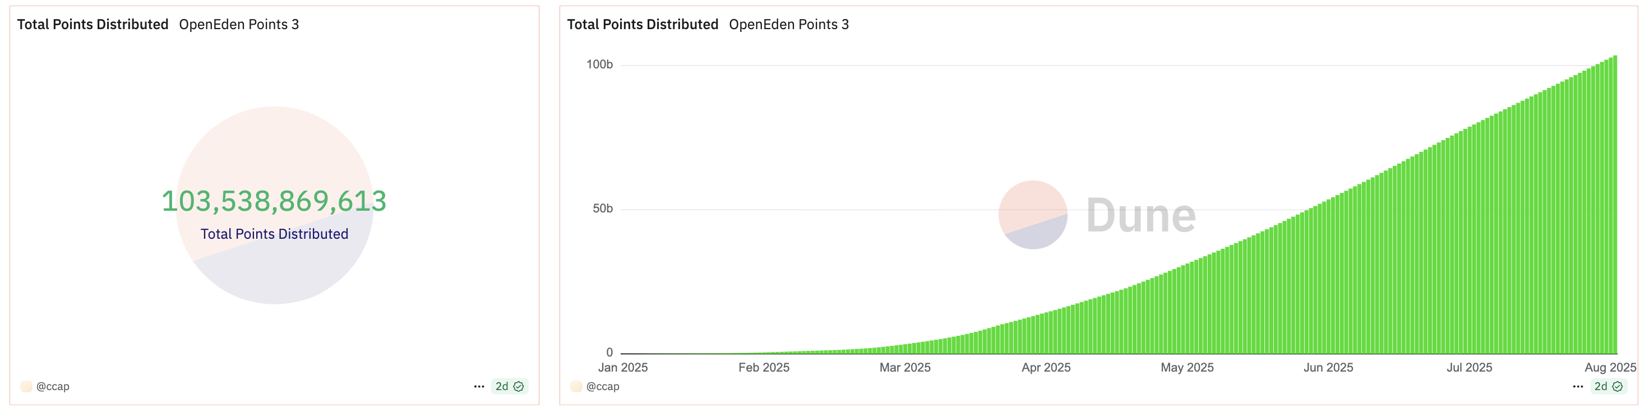Screen dimensions: 1645x417
Task: Select the 103,538,869,613 counter value
Action: tap(274, 201)
